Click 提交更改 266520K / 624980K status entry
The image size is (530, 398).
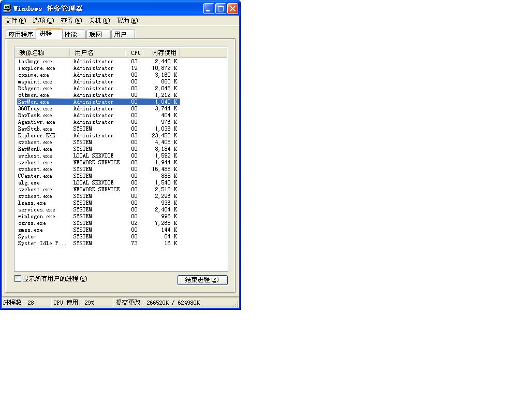(158, 303)
